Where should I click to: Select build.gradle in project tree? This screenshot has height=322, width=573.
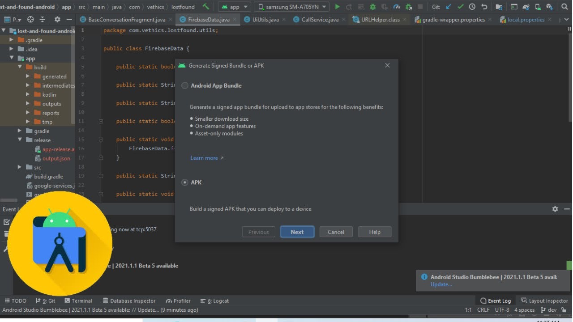(48, 177)
